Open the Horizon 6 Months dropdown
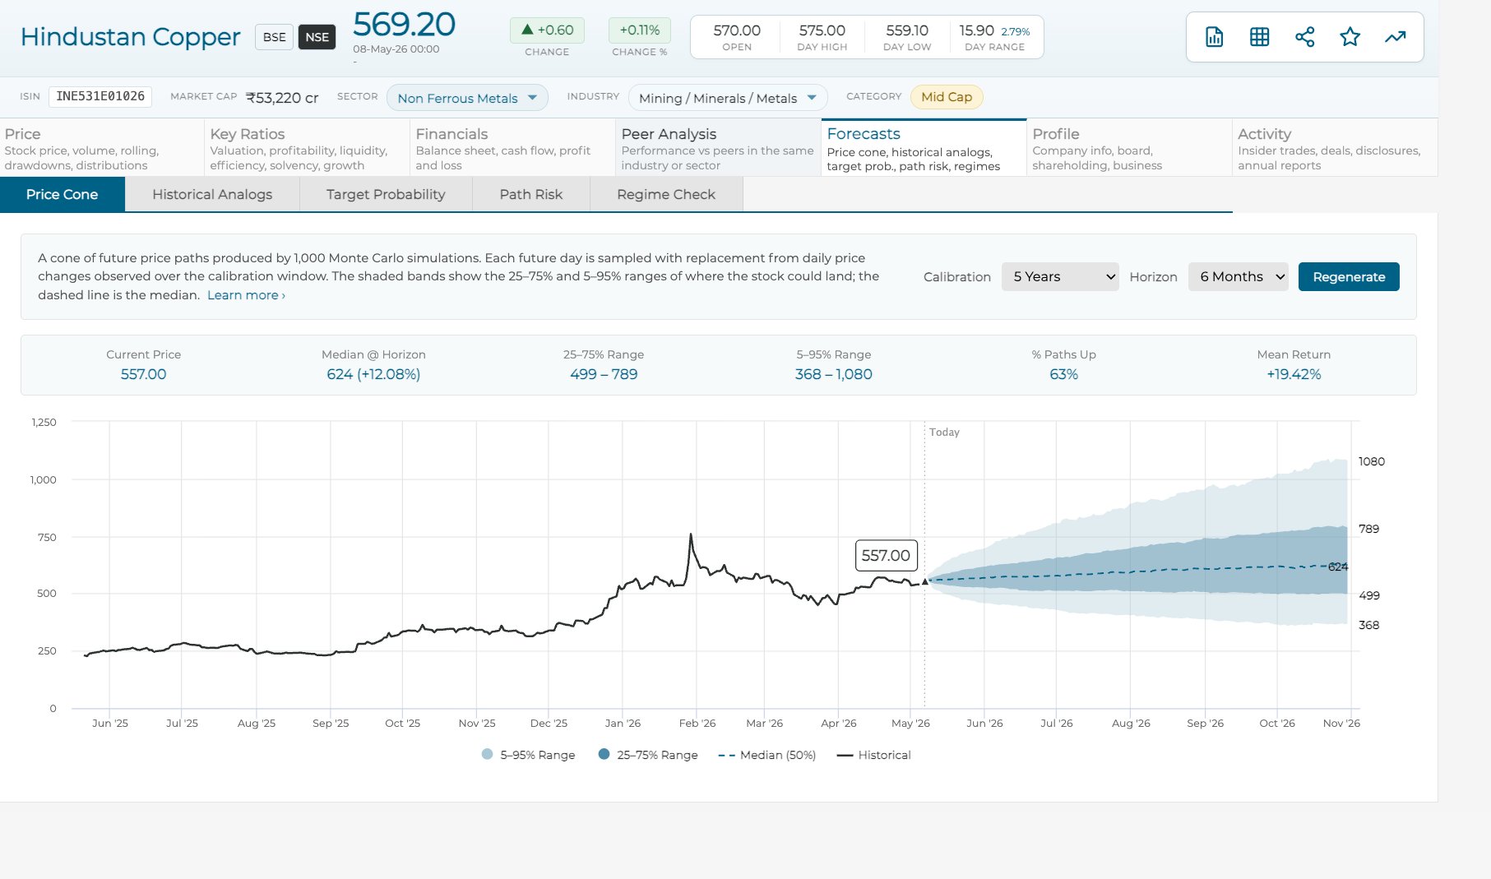 (x=1238, y=277)
